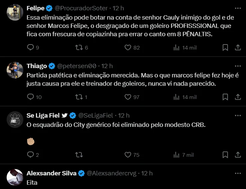246x189 pixels.
Task: Open more options on Thiago's tweet
Action: [x=238, y=66]
